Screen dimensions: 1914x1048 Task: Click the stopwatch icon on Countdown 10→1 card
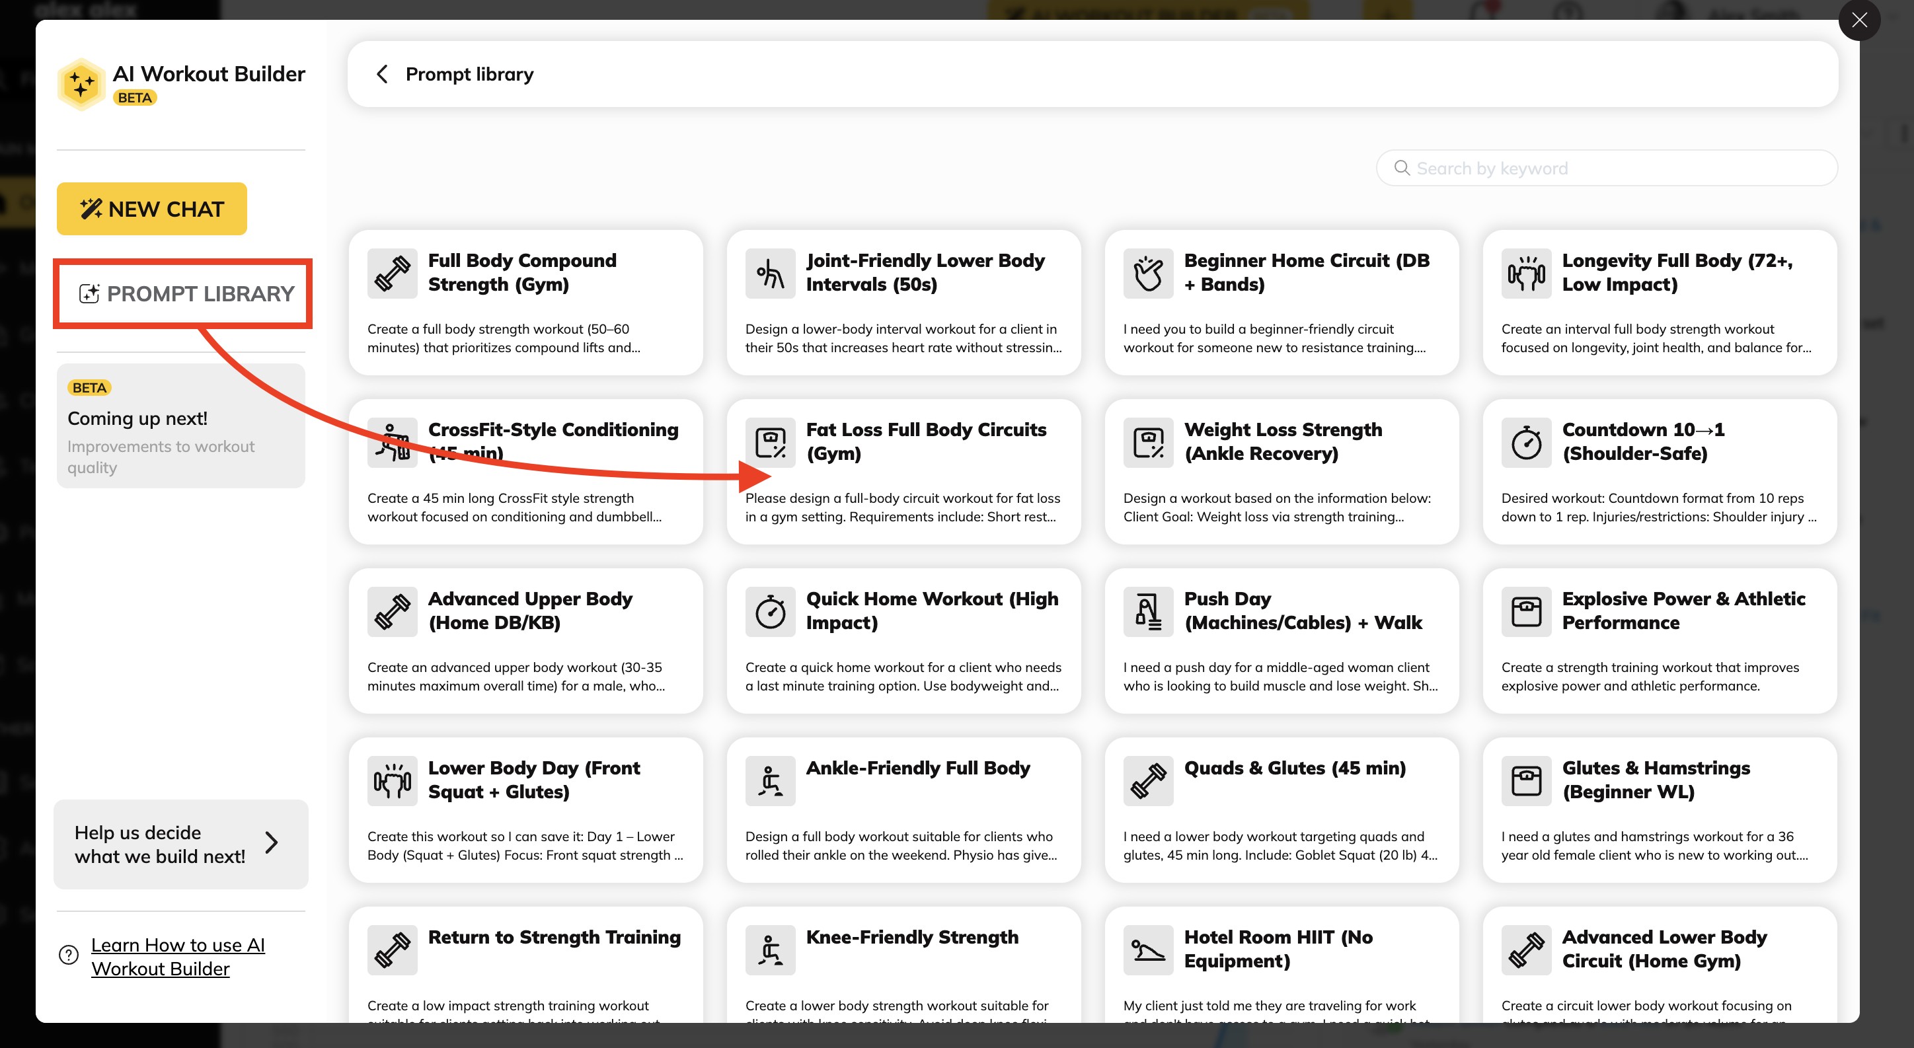(x=1525, y=443)
